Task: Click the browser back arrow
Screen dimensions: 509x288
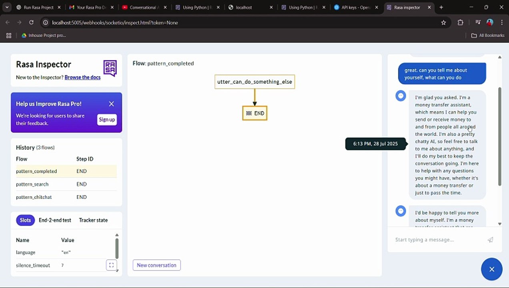Action: pos(8,22)
